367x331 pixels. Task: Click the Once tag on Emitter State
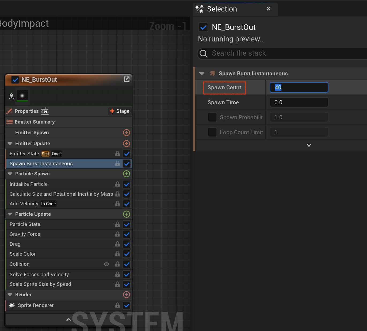pos(57,154)
